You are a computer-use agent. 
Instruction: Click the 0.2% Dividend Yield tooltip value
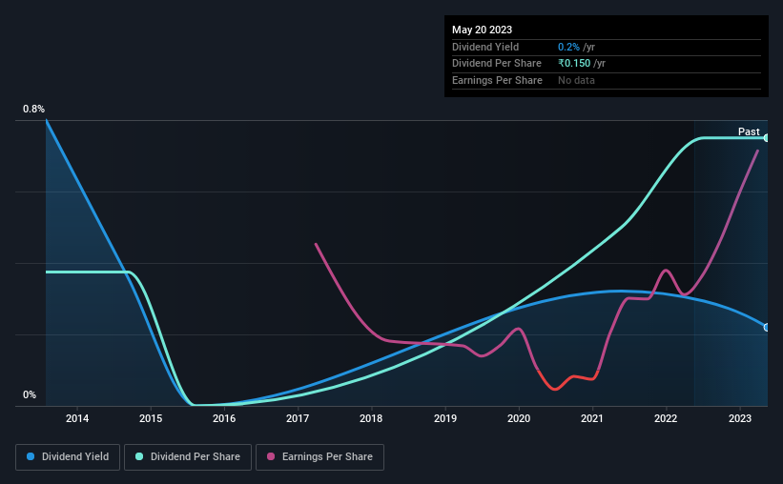[568, 47]
